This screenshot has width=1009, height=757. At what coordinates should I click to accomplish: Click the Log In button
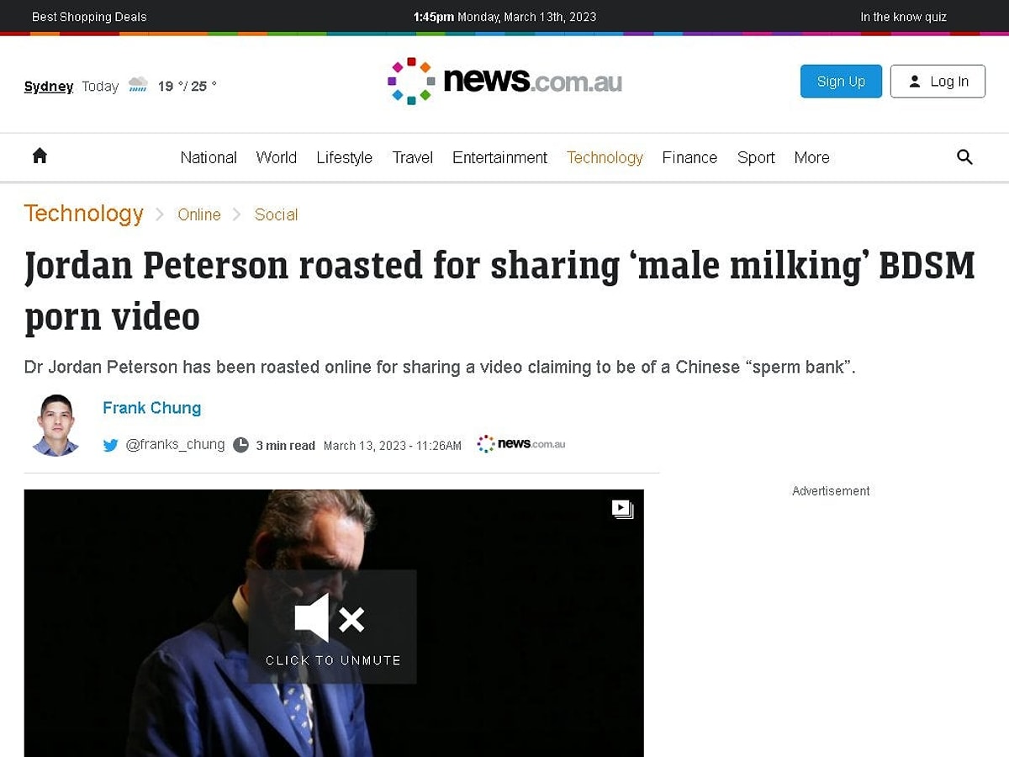[938, 82]
